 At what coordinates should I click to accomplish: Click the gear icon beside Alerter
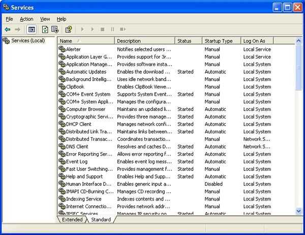pos(62,49)
